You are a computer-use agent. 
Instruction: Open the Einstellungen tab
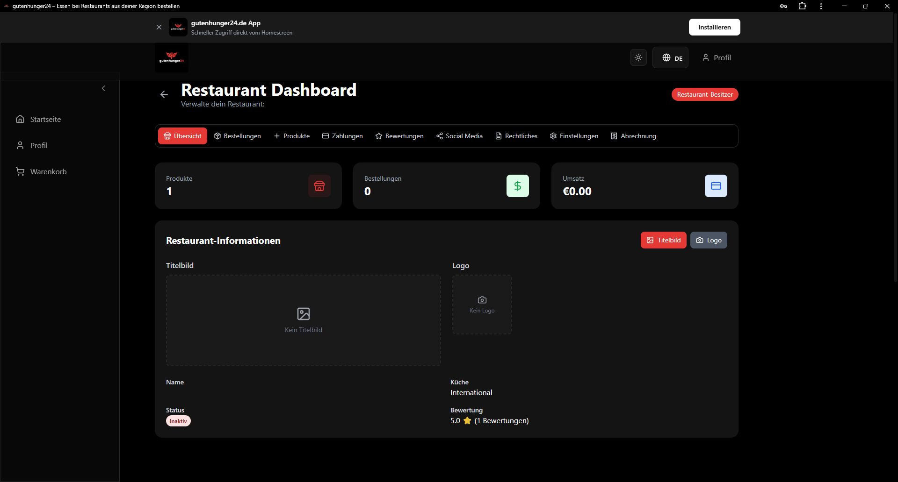pos(574,136)
